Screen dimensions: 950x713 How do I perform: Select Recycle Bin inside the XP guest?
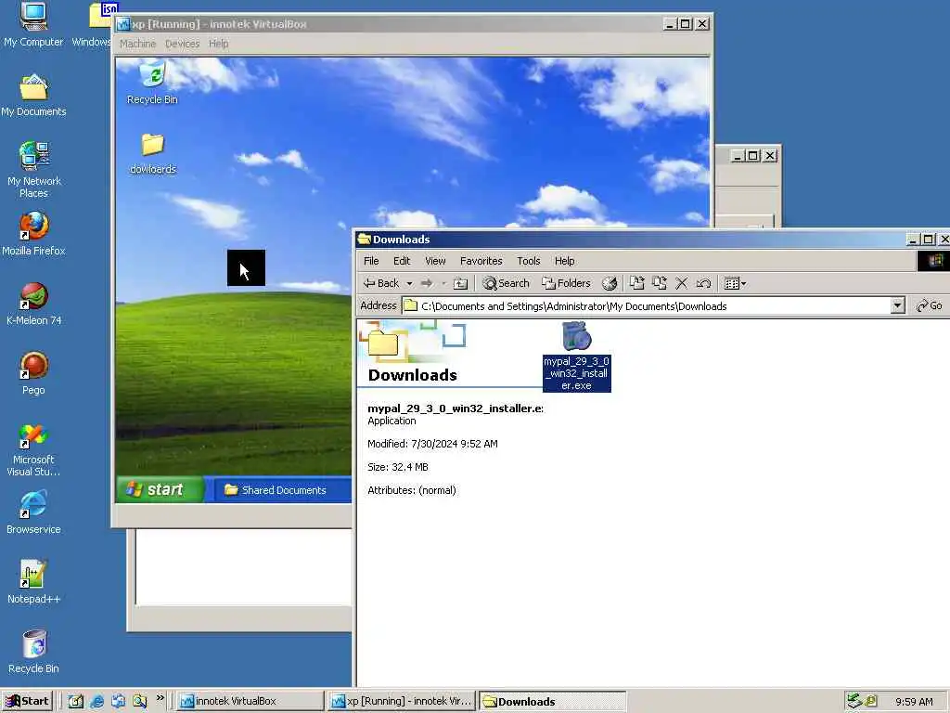coord(153,83)
